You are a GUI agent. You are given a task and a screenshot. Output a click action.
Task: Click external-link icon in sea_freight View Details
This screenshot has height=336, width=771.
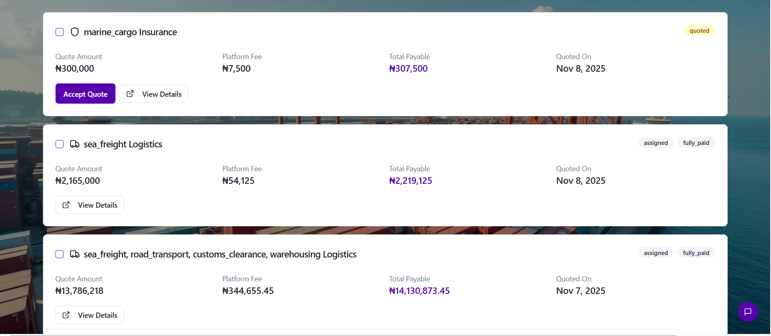[x=66, y=205]
